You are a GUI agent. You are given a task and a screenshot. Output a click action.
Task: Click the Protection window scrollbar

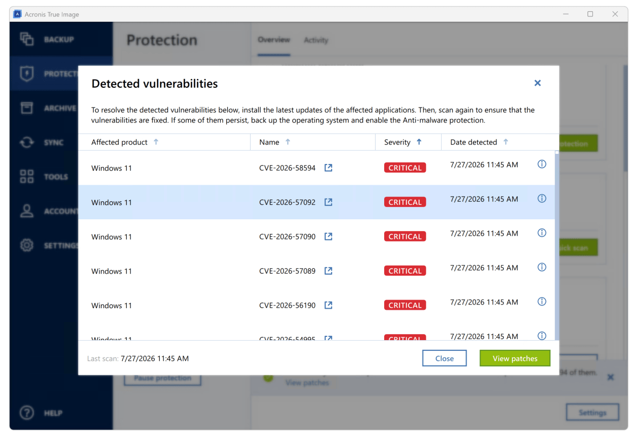(625, 118)
